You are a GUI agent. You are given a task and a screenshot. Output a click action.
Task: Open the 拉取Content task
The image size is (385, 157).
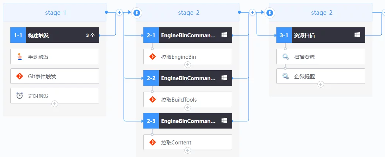(188, 142)
